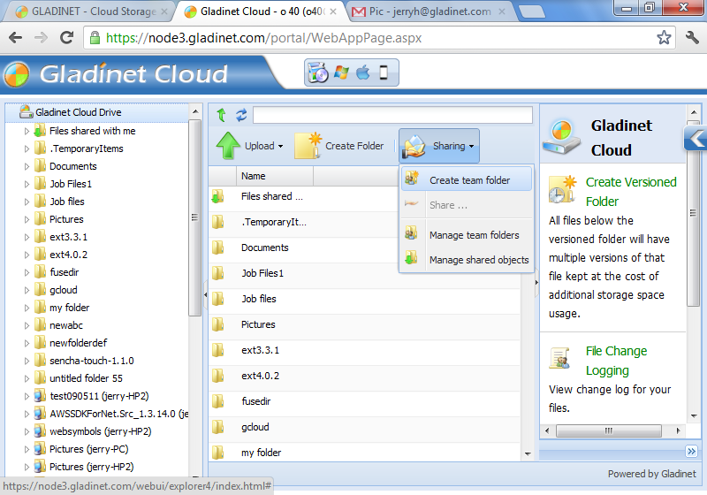
Task: Expand the untitled folder 55 tree node
Action: tap(27, 378)
